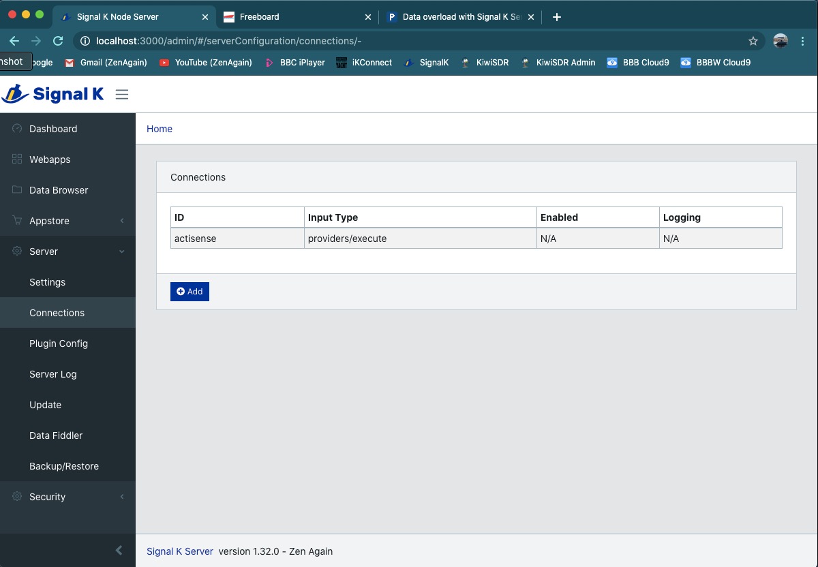Expand the Security menu chevron
The image size is (818, 567).
122,497
